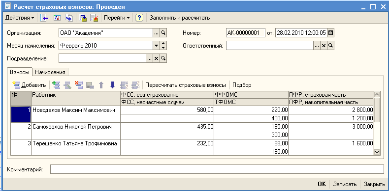Click the Закрыть button
The height and width of the screenshot is (191, 389).
374,184
